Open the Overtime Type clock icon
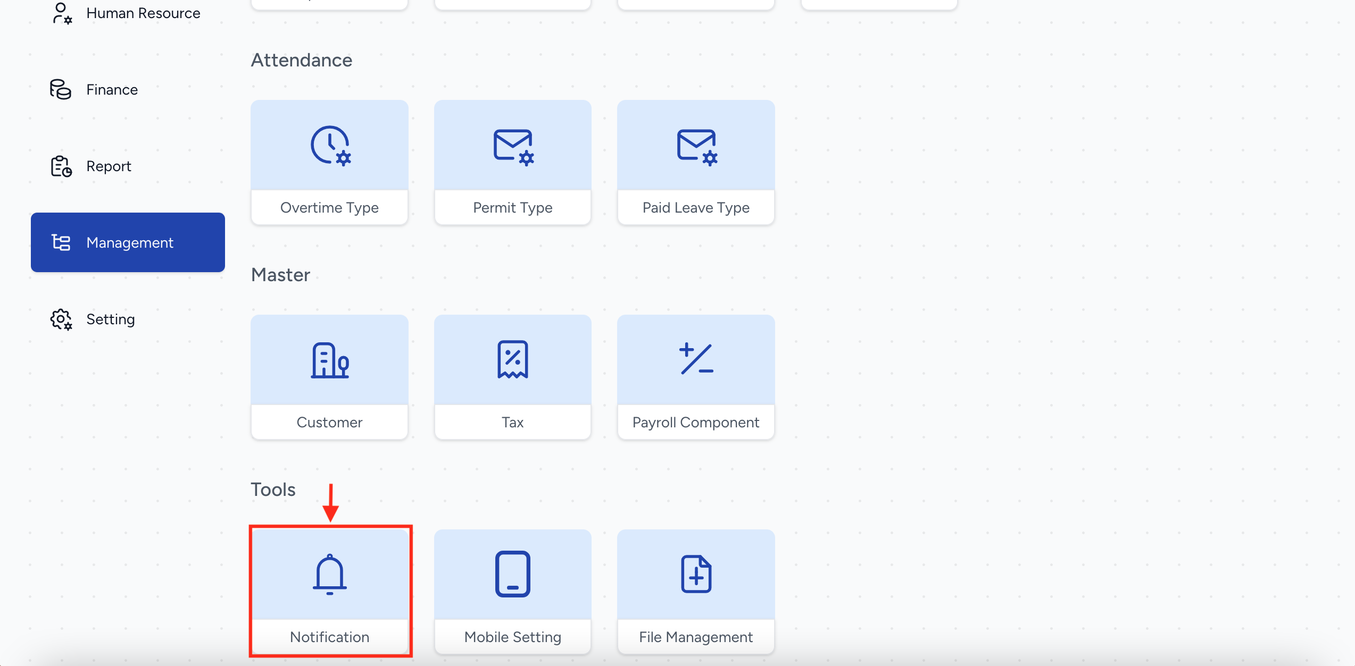 click(x=330, y=146)
